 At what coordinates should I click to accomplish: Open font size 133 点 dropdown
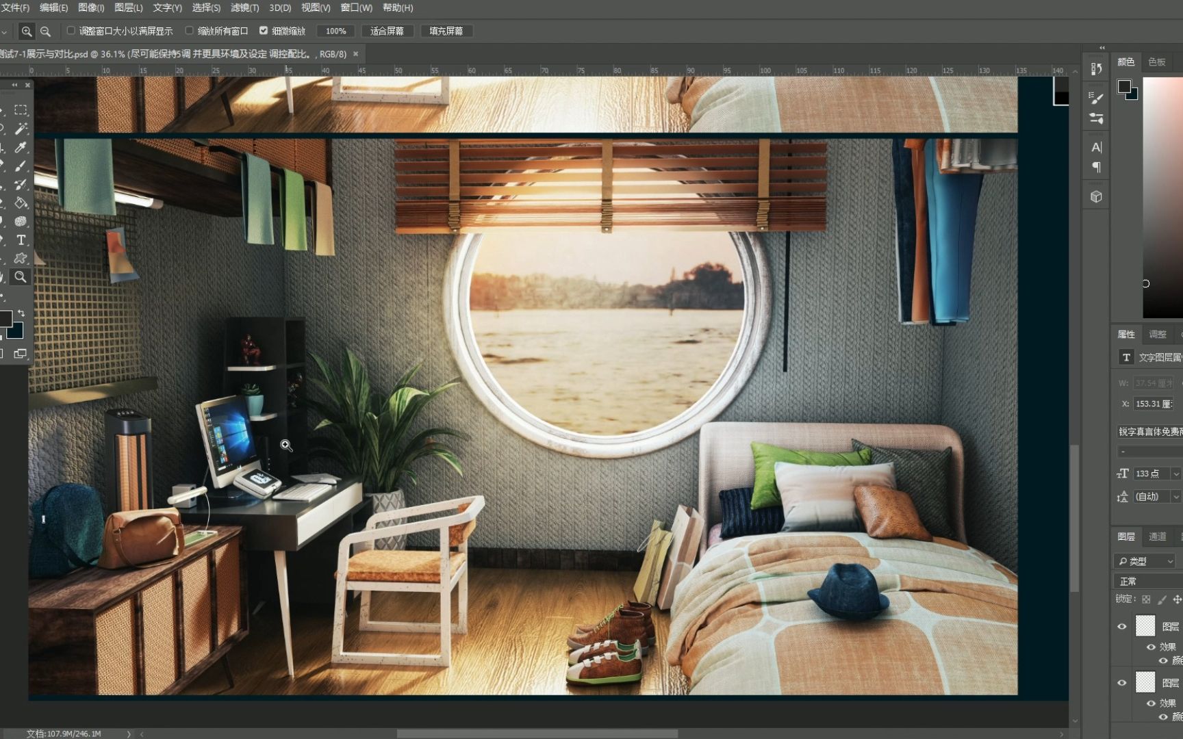[x=1176, y=474]
